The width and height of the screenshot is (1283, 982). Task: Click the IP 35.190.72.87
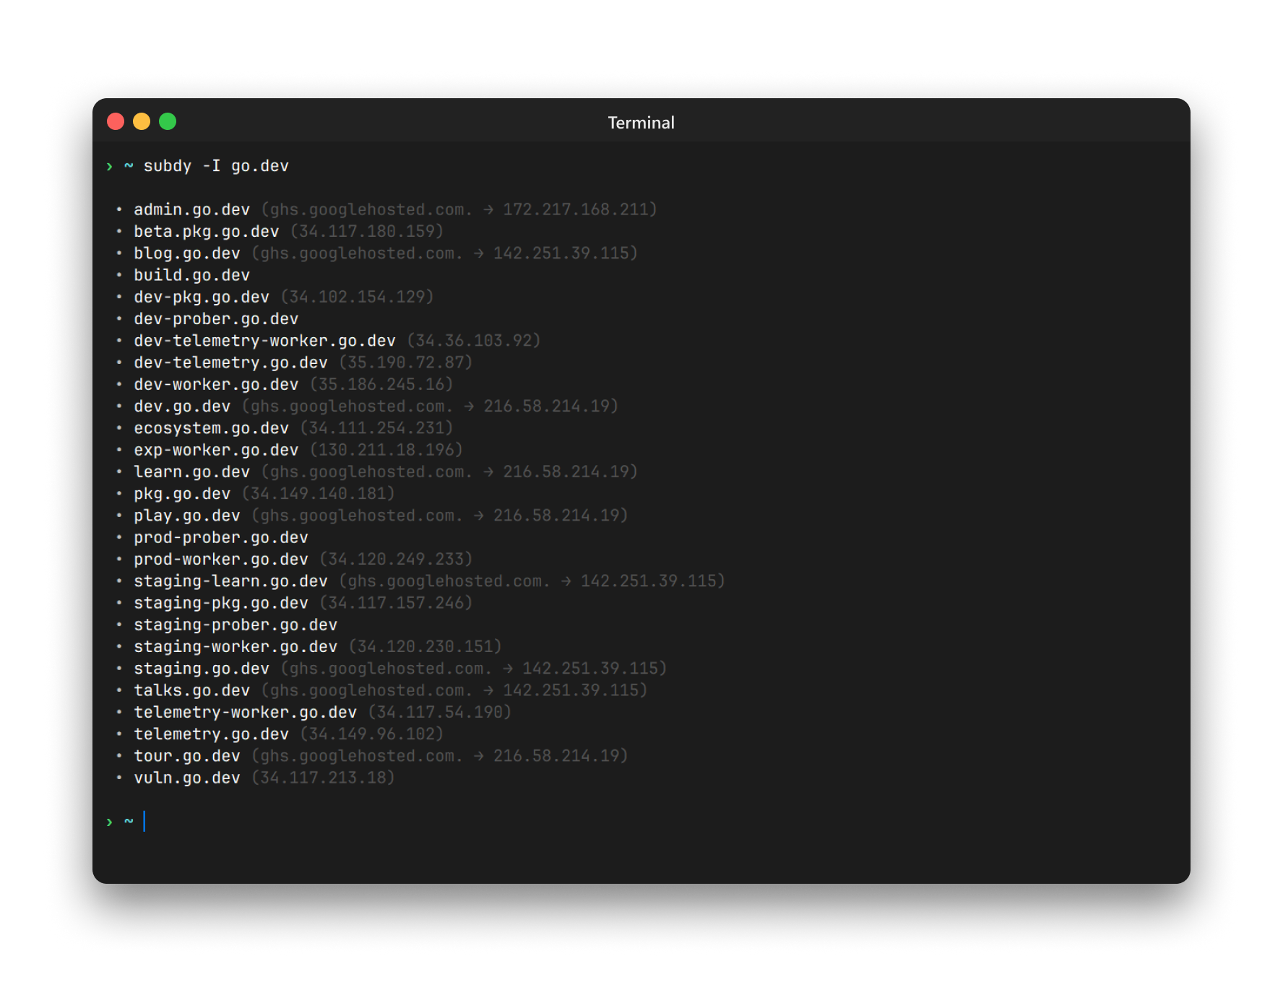click(406, 362)
